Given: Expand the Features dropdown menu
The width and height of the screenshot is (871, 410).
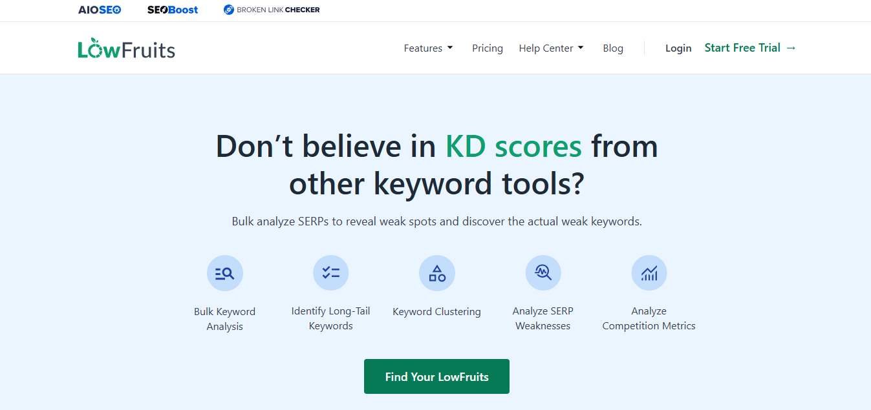Looking at the screenshot, I should (429, 48).
